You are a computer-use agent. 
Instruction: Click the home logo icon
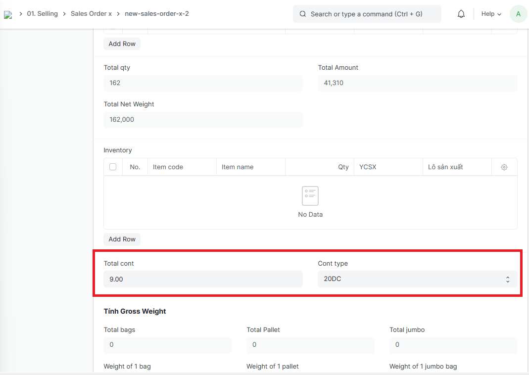click(7, 14)
